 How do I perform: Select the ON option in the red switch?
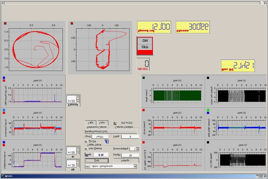(145, 41)
